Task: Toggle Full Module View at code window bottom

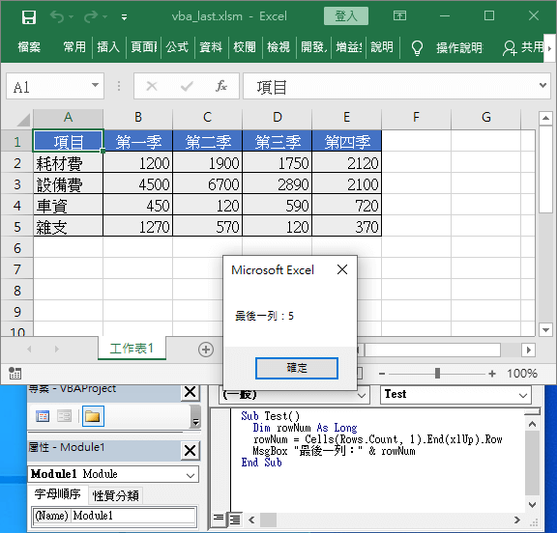Action: pyautogui.click(x=235, y=519)
